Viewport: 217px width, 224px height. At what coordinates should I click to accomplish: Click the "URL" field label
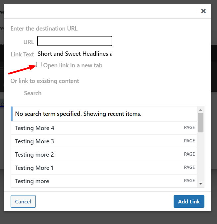tap(29, 42)
